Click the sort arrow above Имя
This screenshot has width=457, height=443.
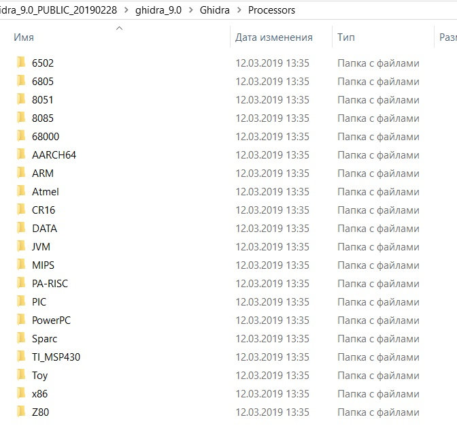point(119,29)
